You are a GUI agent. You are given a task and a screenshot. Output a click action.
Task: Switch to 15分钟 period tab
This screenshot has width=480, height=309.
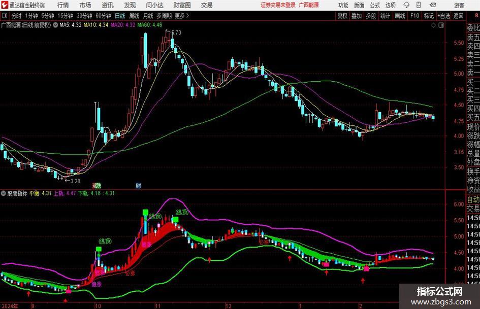65,16
